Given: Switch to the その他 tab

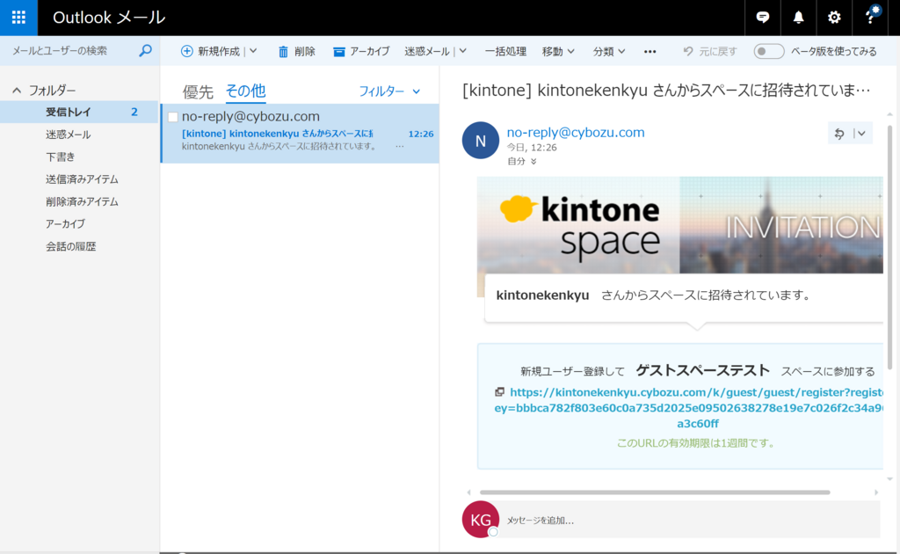Looking at the screenshot, I should (x=246, y=91).
